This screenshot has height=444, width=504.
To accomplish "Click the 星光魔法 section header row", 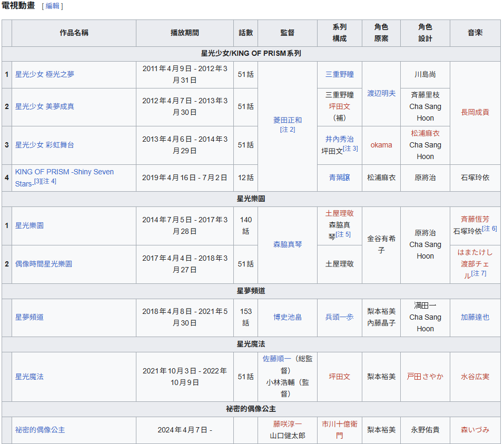I will (251, 344).
